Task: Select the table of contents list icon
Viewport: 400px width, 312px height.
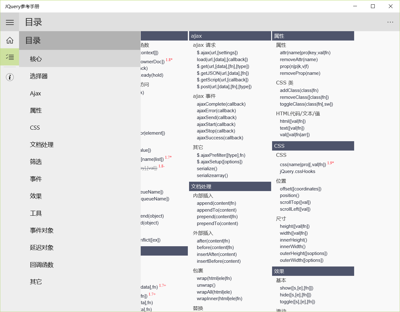Action: pos(10,57)
